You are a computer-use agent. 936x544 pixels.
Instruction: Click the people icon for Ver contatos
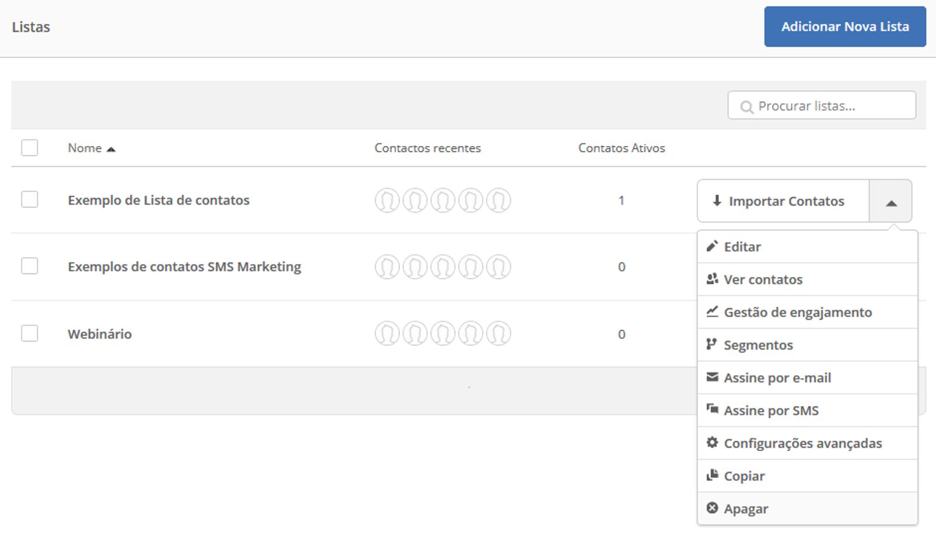click(x=712, y=279)
